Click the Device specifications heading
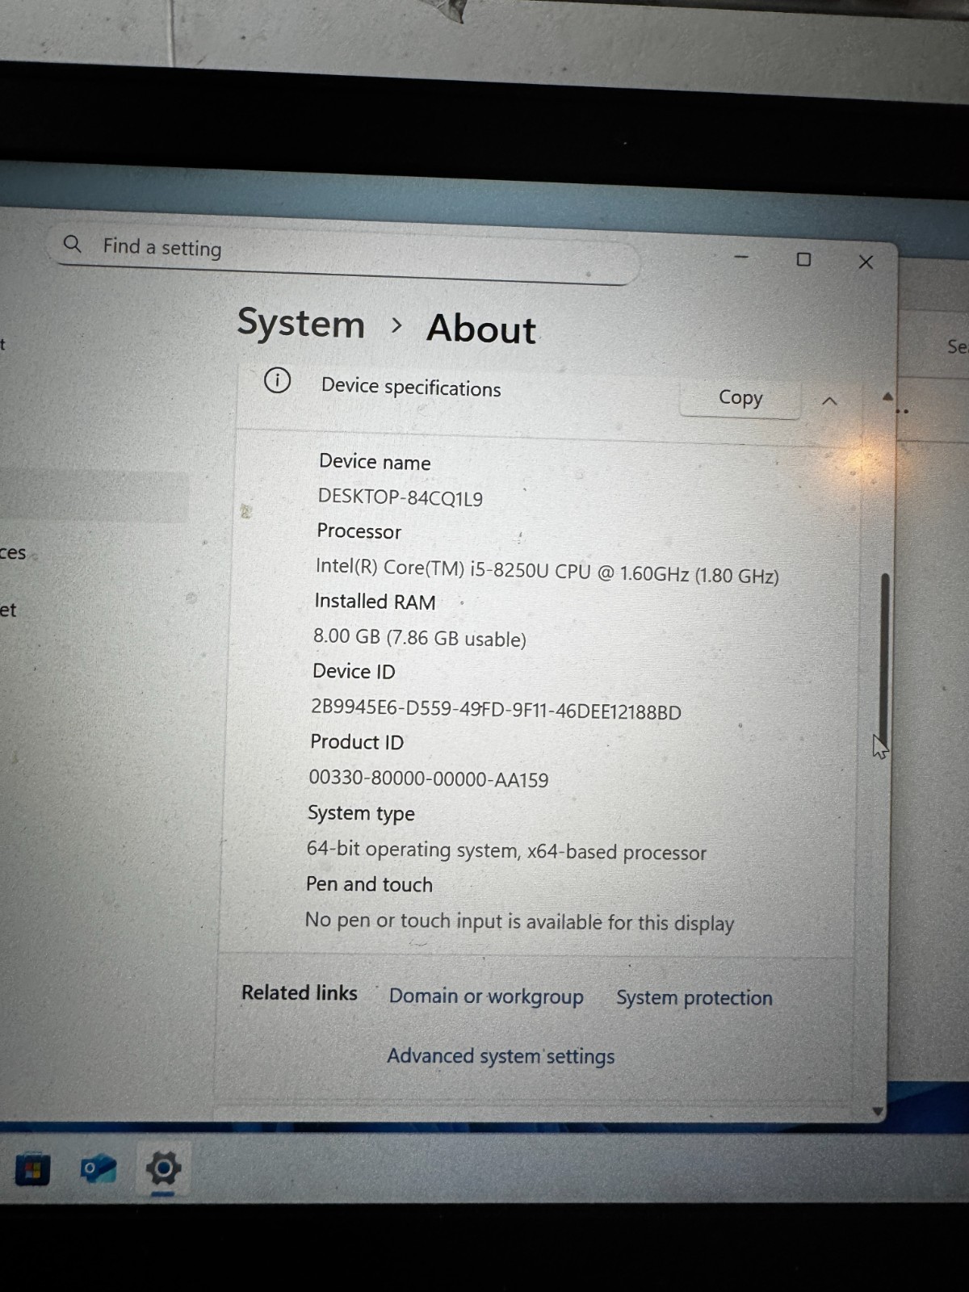Screen dimensions: 969x1292 pos(411,388)
